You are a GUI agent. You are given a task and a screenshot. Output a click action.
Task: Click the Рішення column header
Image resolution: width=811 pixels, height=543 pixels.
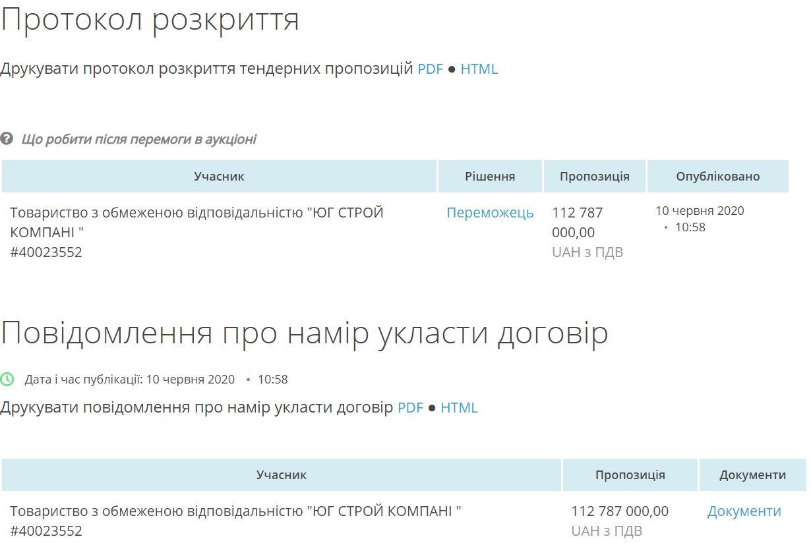click(x=490, y=176)
